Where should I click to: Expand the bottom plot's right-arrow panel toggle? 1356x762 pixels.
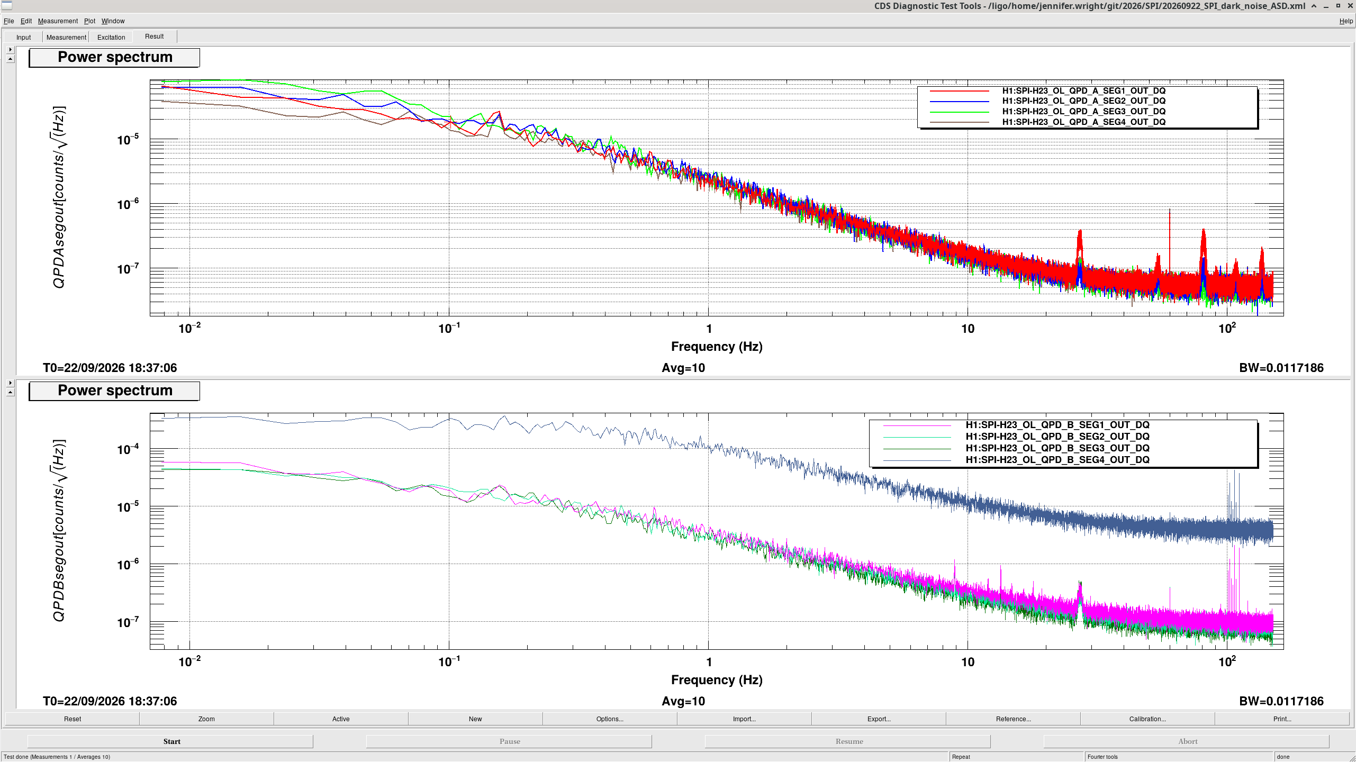(10, 383)
